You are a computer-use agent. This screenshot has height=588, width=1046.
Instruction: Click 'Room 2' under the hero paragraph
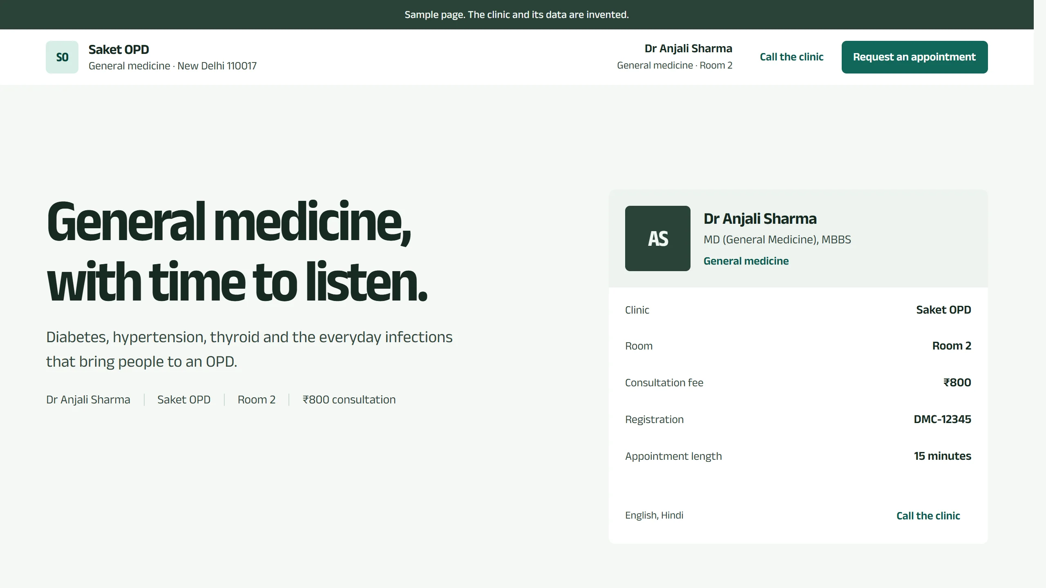point(257,399)
